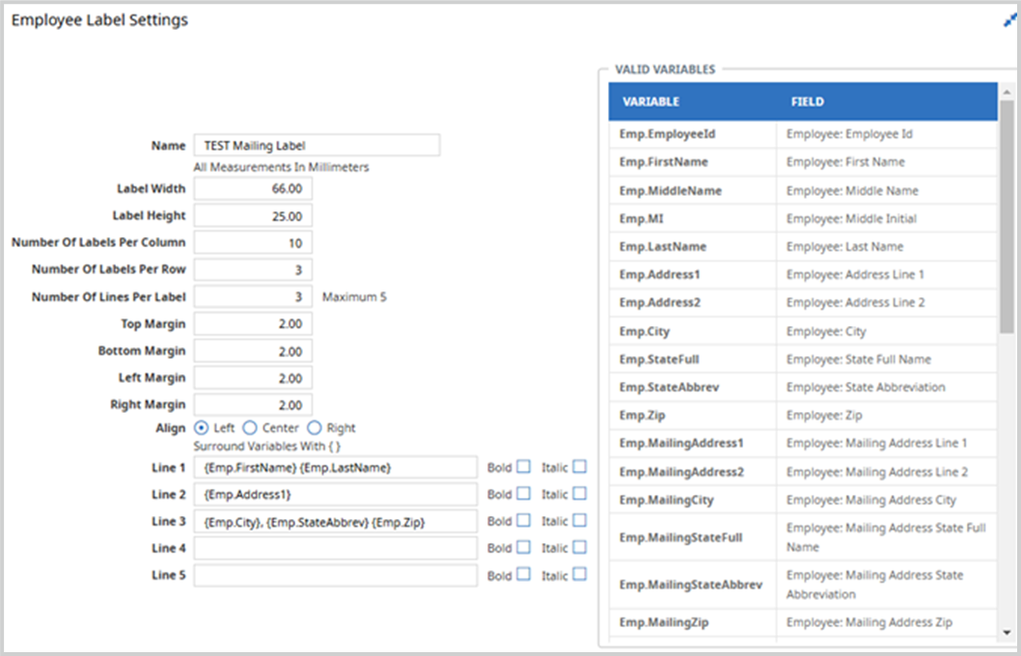Click the empty Line 5 field
Screen dimensions: 1021x656
pyautogui.click(x=335, y=575)
